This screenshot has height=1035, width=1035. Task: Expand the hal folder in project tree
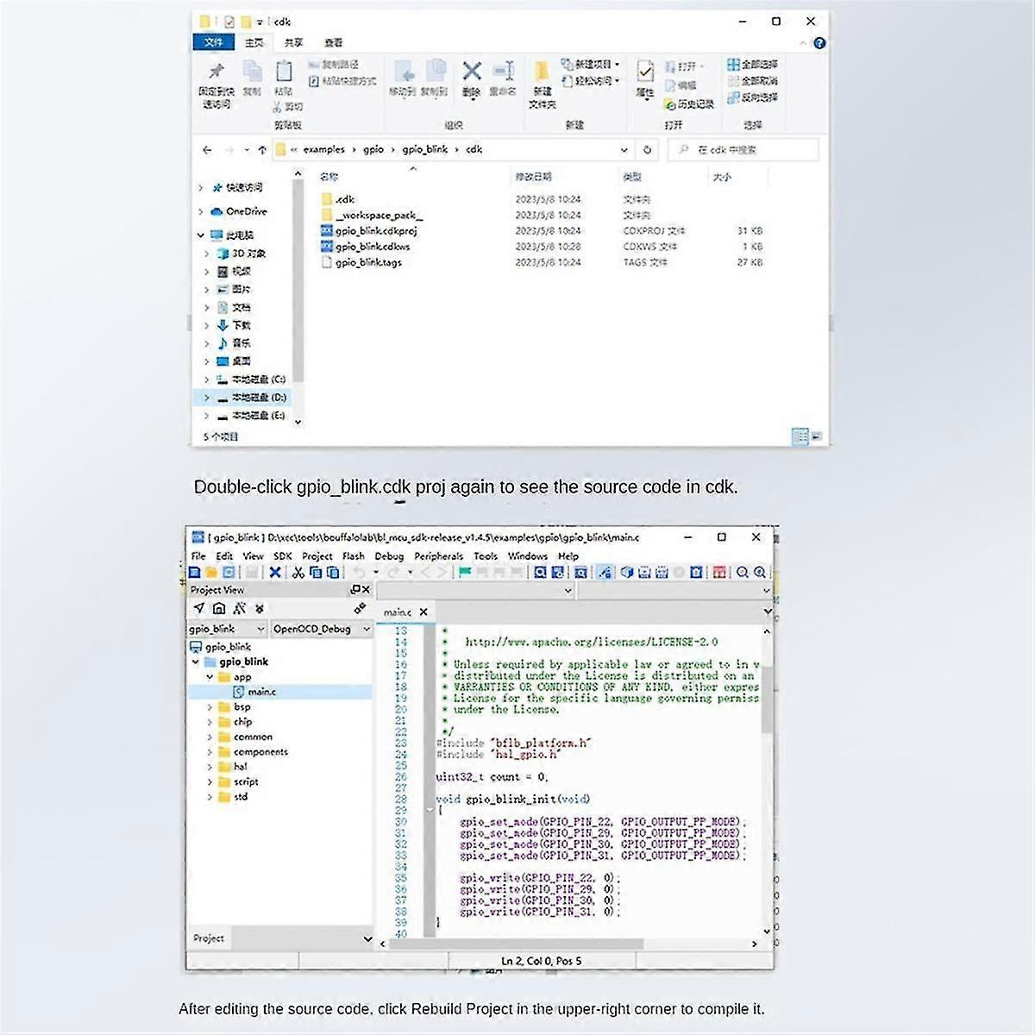click(x=210, y=767)
